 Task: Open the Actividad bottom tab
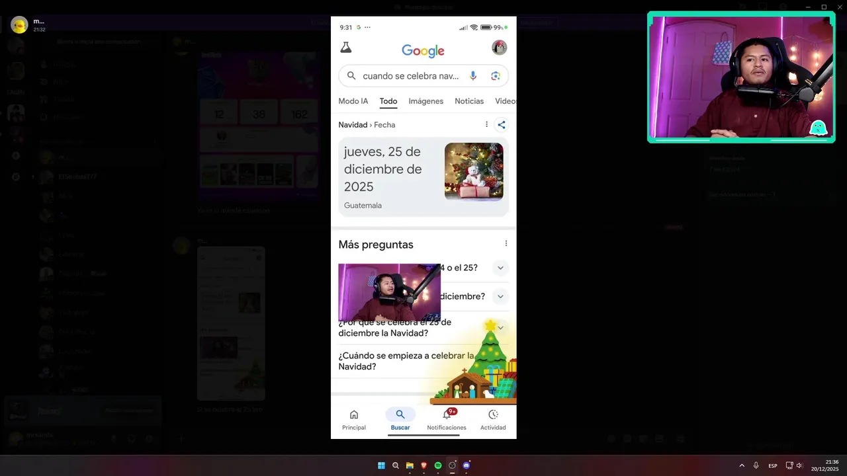point(493,420)
